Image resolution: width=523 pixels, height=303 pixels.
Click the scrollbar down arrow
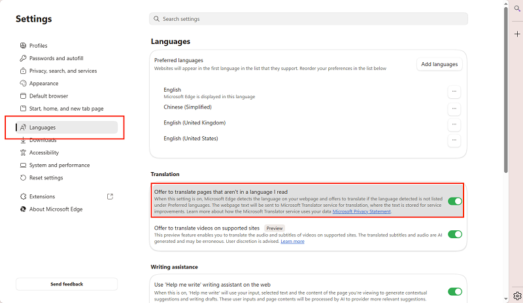506,298
